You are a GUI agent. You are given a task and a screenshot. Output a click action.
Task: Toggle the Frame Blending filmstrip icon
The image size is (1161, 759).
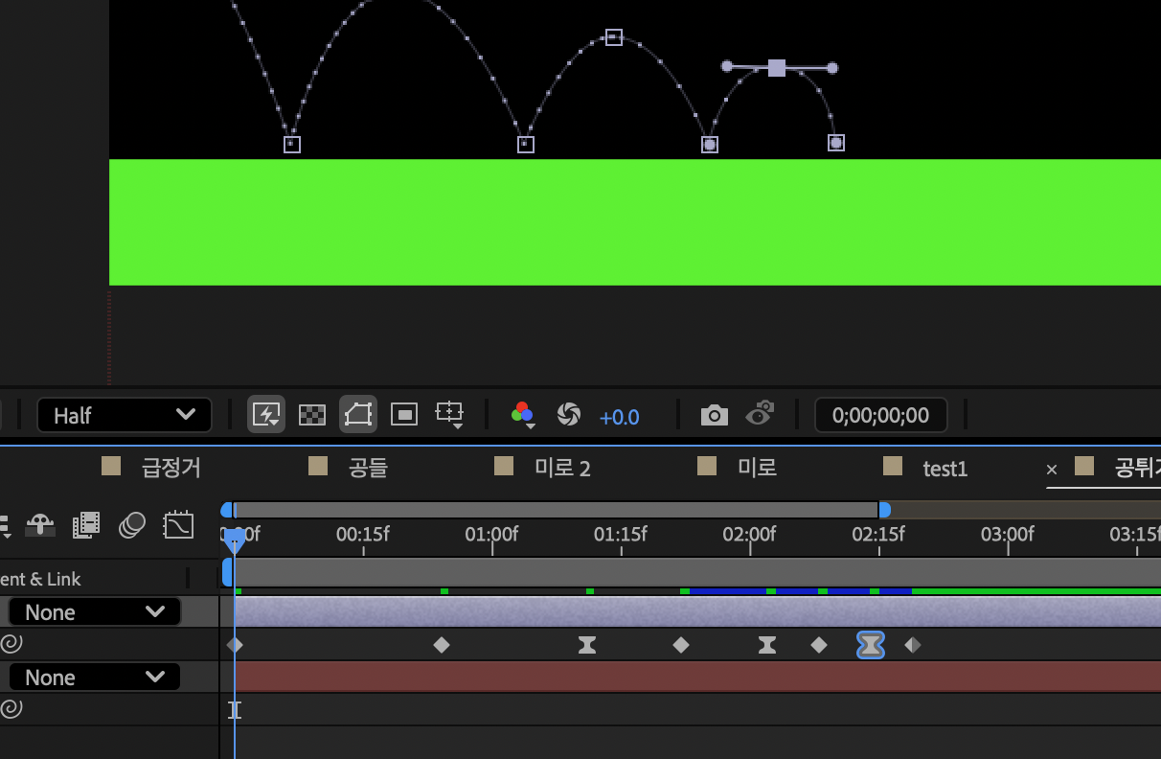86,524
